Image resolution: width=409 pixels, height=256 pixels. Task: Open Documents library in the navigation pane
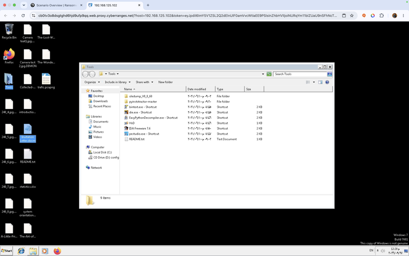[101, 122]
